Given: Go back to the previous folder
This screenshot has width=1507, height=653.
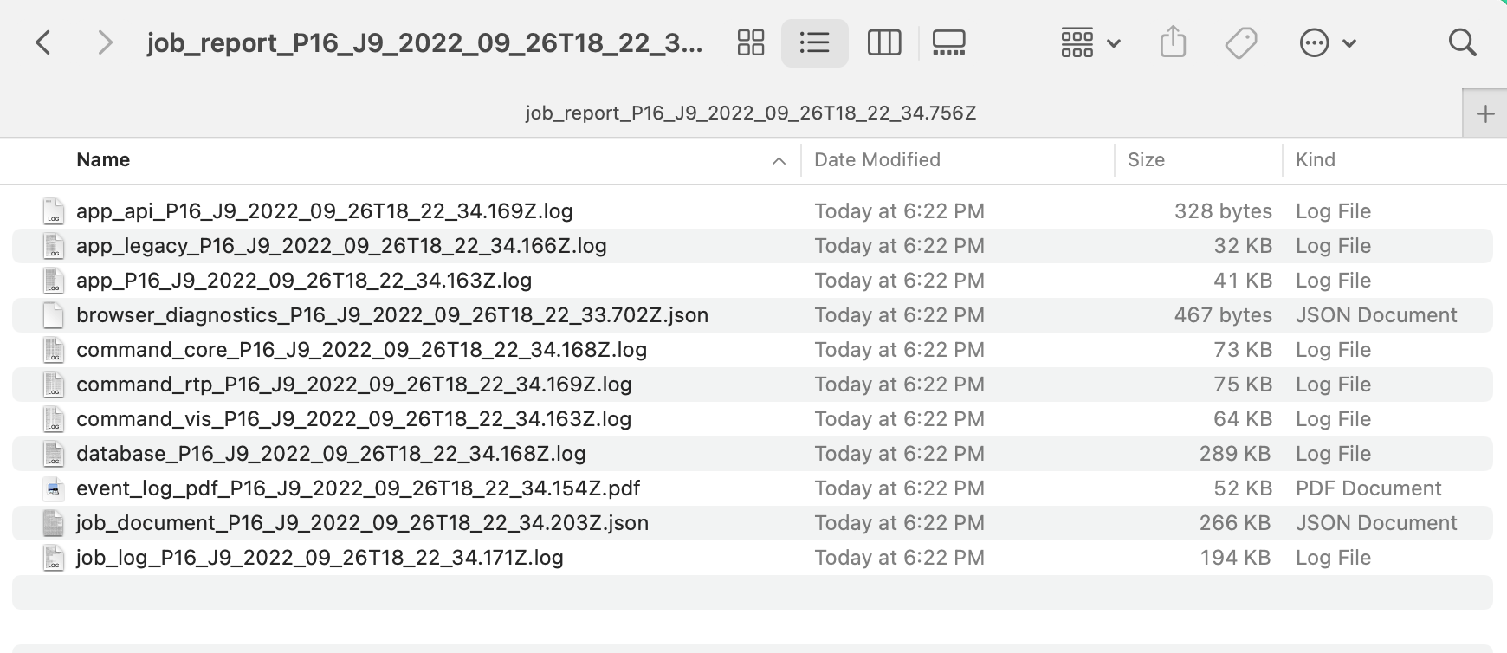Looking at the screenshot, I should pos(43,42).
